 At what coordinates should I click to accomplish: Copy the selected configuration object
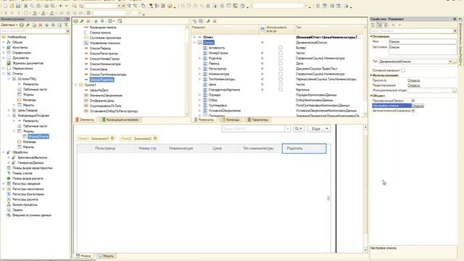[34, 25]
